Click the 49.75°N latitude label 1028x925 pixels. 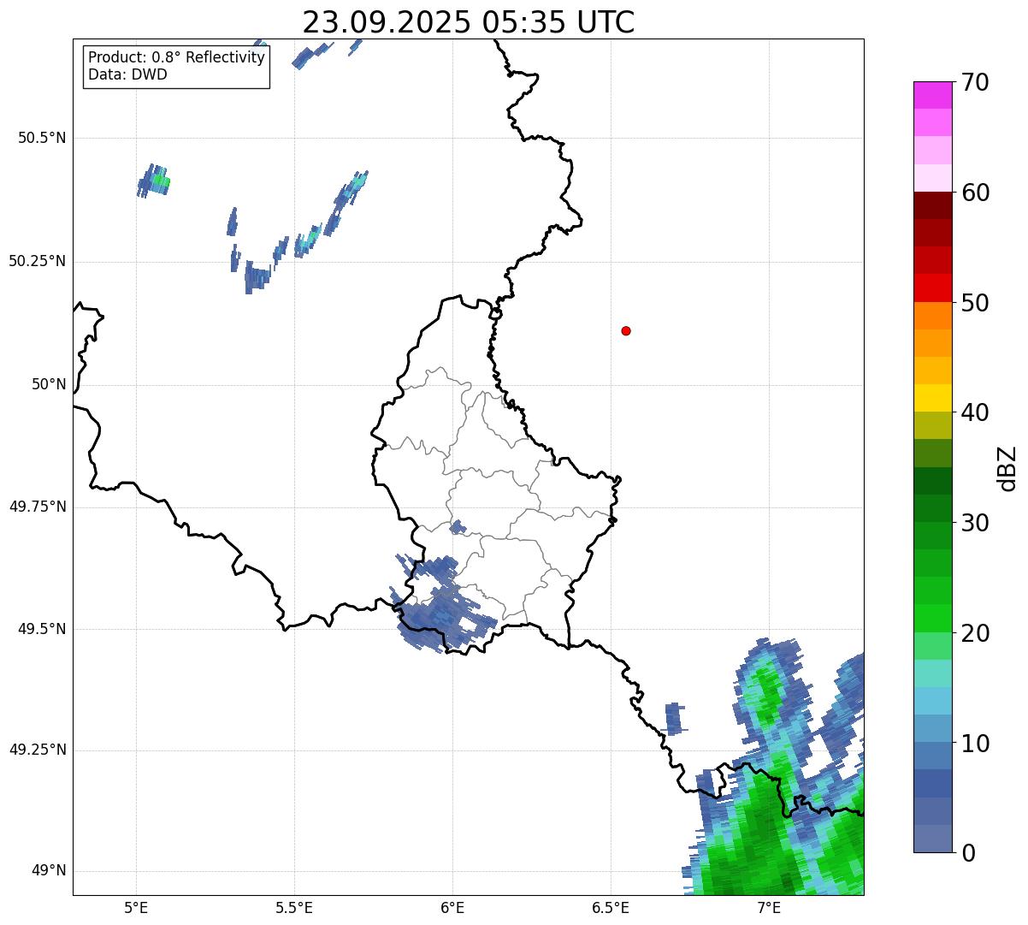(x=37, y=507)
